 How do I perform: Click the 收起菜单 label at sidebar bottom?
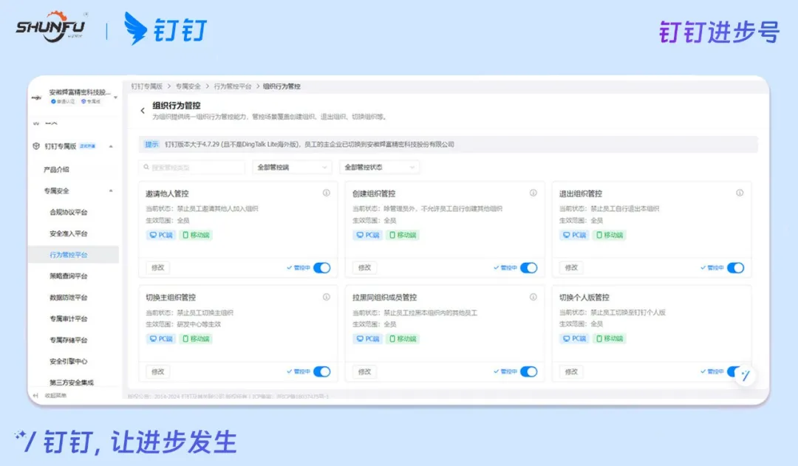click(55, 395)
